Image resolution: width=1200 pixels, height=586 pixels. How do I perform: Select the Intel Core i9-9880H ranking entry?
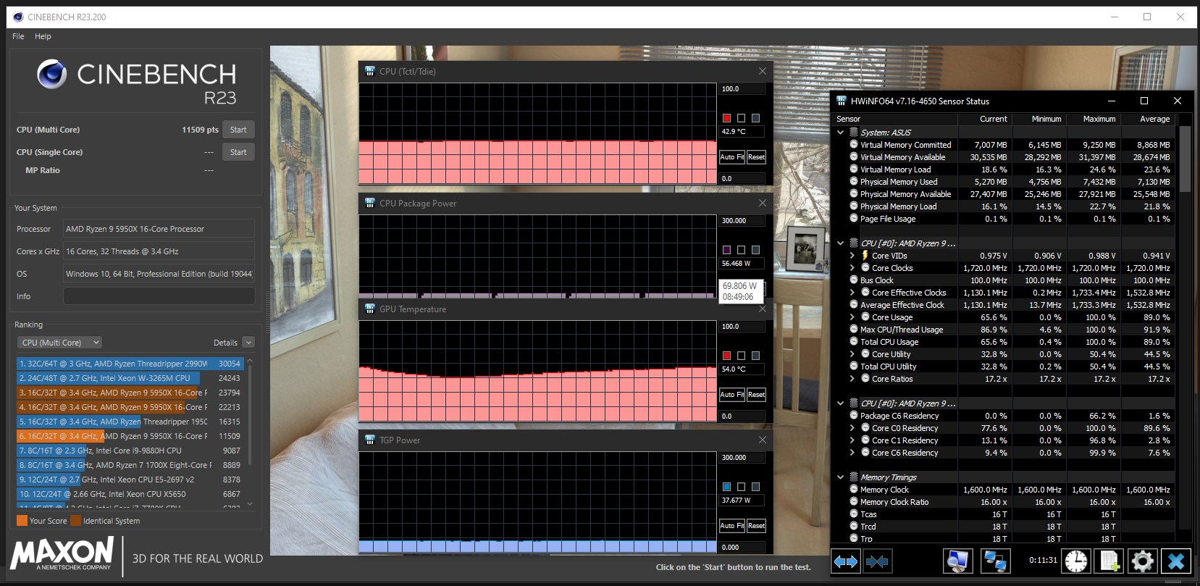[130, 451]
